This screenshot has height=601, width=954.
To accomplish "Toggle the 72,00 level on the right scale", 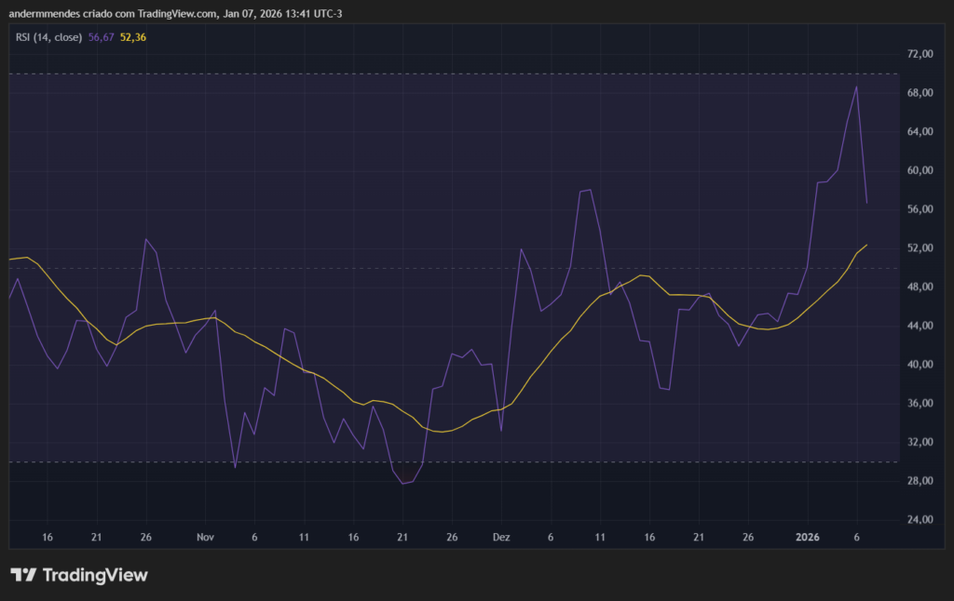I will pos(919,53).
